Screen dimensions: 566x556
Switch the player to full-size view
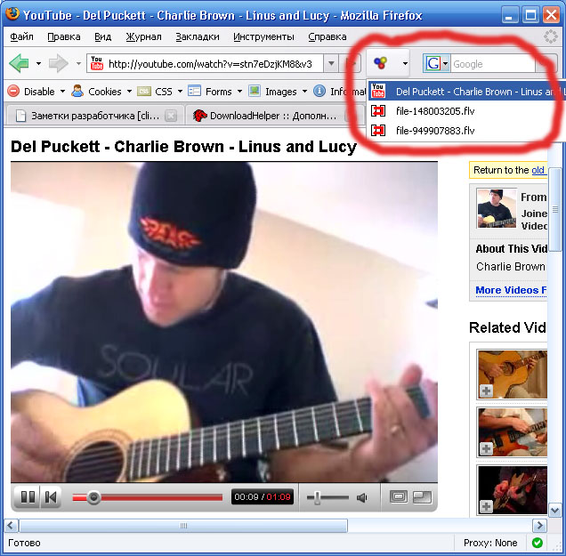coord(422,496)
